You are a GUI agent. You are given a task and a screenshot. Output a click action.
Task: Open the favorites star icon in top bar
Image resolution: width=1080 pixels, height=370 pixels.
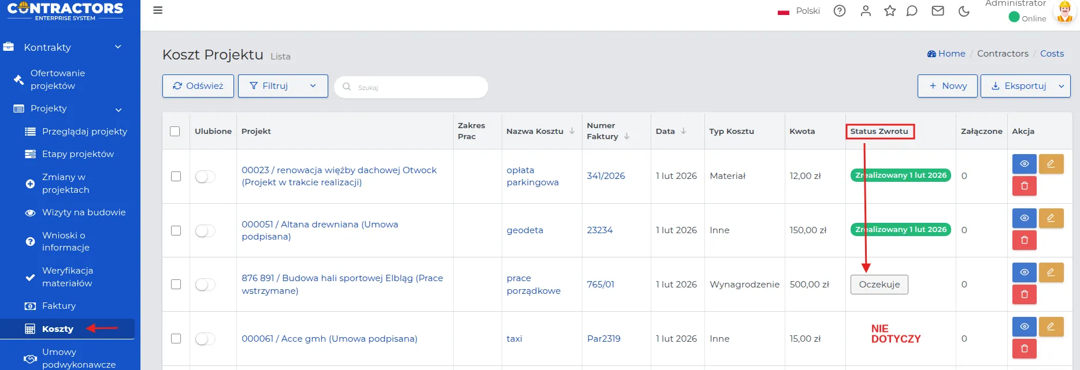pos(890,11)
